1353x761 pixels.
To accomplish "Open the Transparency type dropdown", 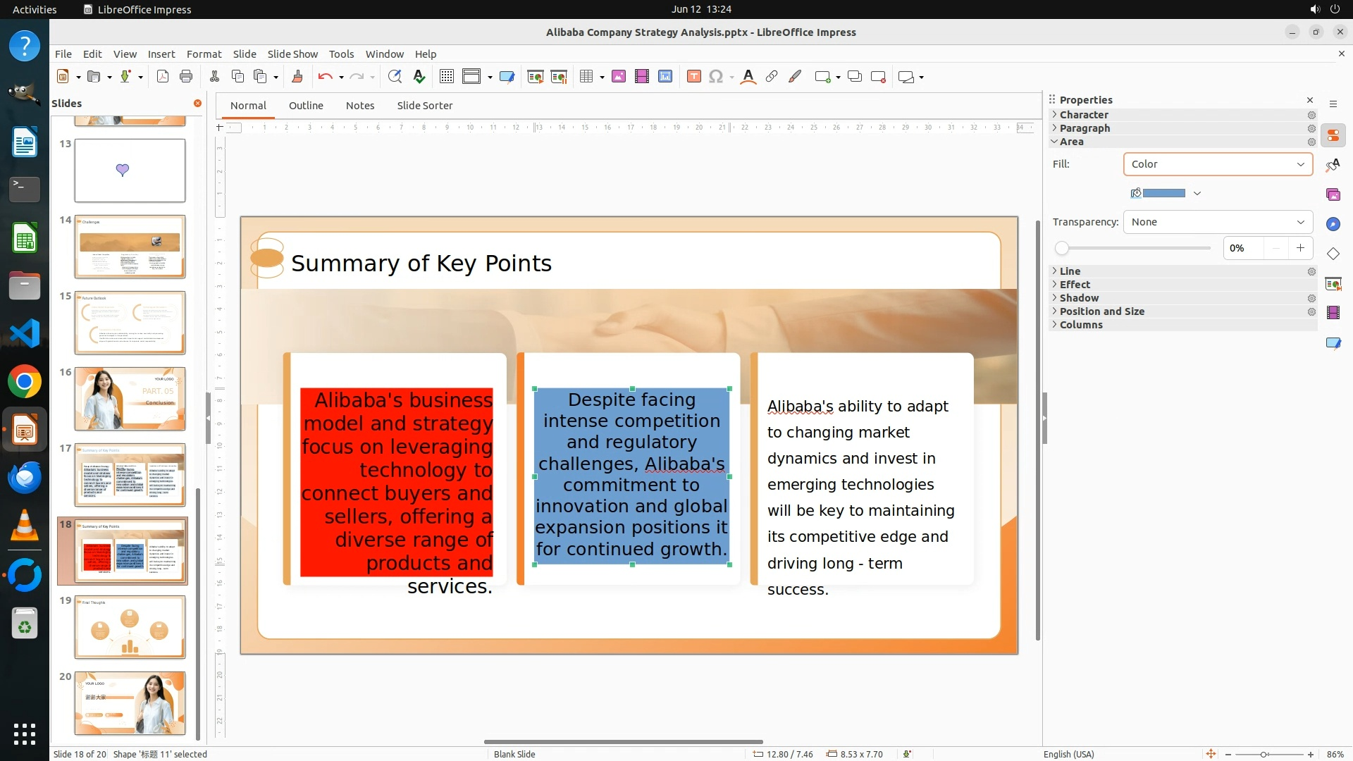I will [x=1217, y=222].
